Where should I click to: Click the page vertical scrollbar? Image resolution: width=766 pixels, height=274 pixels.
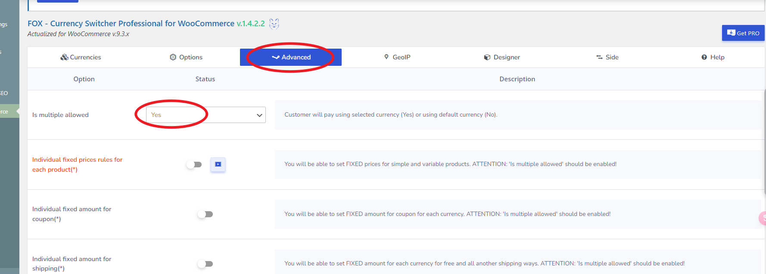tap(764, 138)
